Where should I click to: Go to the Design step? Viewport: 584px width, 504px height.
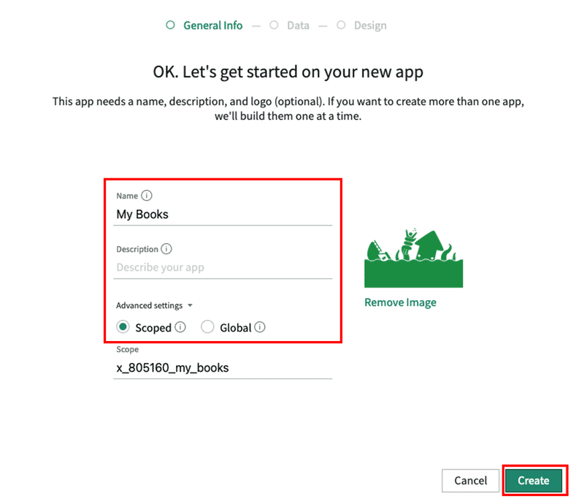pyautogui.click(x=370, y=26)
